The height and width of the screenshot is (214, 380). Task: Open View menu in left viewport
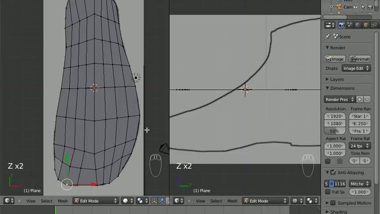tap(31, 201)
